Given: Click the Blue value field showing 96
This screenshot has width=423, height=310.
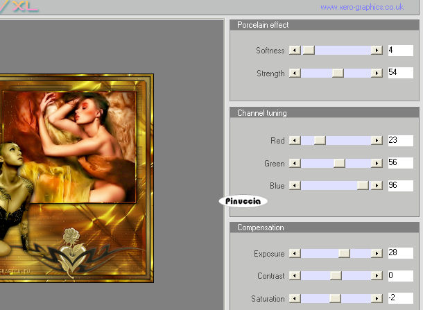Looking at the screenshot, I should [401, 186].
